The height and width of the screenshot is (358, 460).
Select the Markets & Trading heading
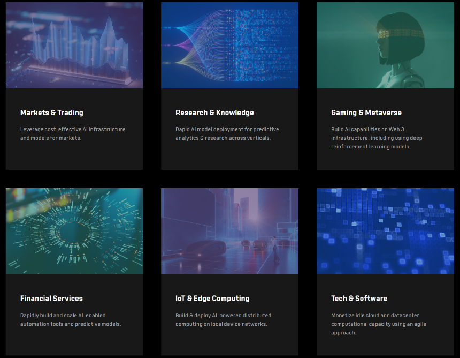(x=52, y=113)
